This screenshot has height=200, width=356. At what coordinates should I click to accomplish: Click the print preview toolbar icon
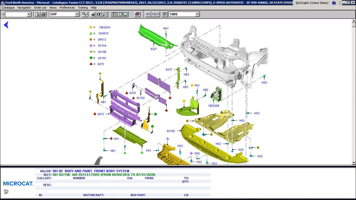point(37,14)
